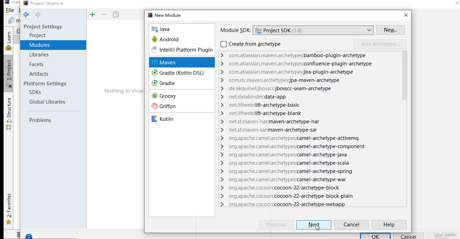
Task: Select the Griffon module type
Action: [x=182, y=106]
